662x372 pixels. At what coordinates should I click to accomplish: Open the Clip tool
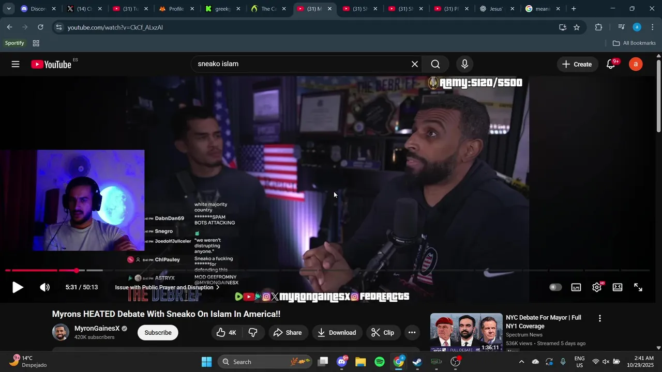[x=383, y=333]
